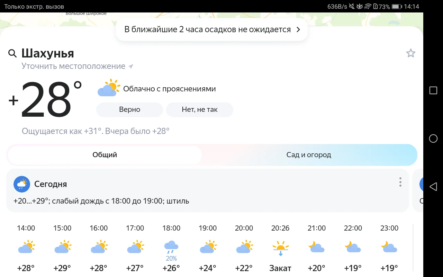The image size is (443, 277).
Task: Select the rain icon at 18:00
Action: 171,246
